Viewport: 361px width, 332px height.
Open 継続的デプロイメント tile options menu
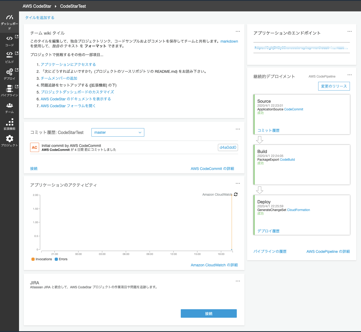coord(350,75)
